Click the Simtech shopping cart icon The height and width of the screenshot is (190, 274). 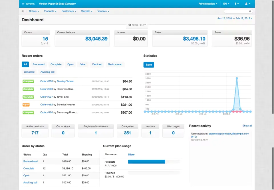(x=23, y=4)
